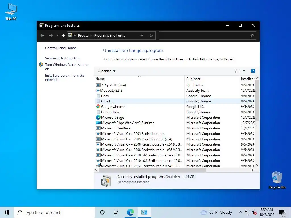Click the Control Panel taskbar button

click(x=144, y=212)
